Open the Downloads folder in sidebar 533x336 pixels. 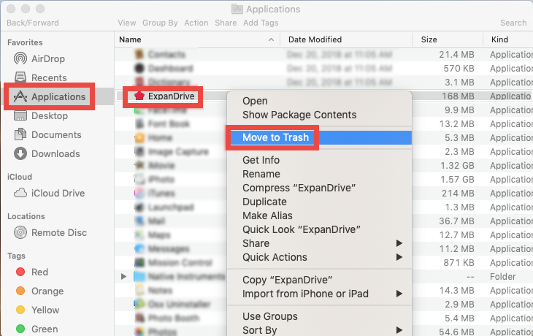click(47, 154)
